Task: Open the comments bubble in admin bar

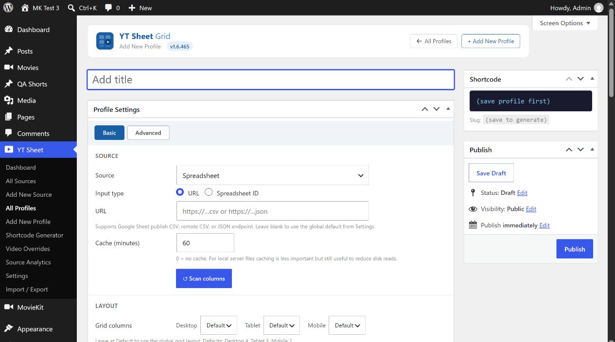Action: (108, 8)
